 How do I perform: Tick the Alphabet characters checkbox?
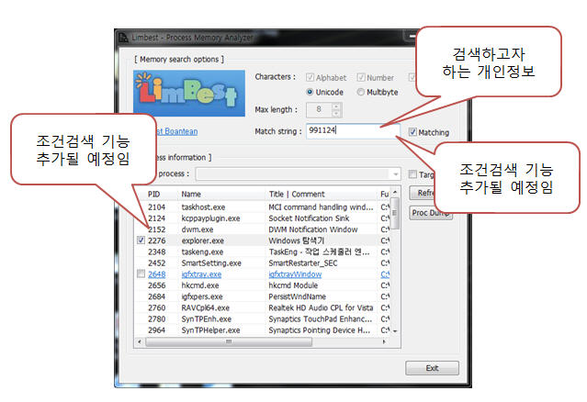310,77
